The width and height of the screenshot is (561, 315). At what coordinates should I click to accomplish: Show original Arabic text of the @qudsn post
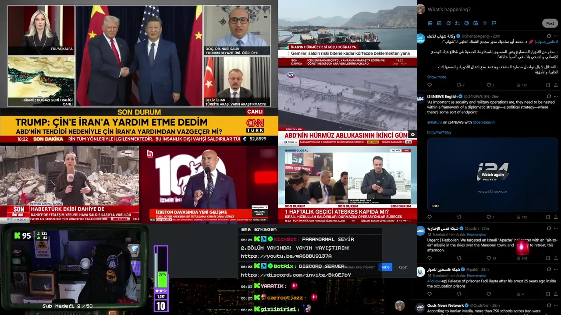click(476, 234)
